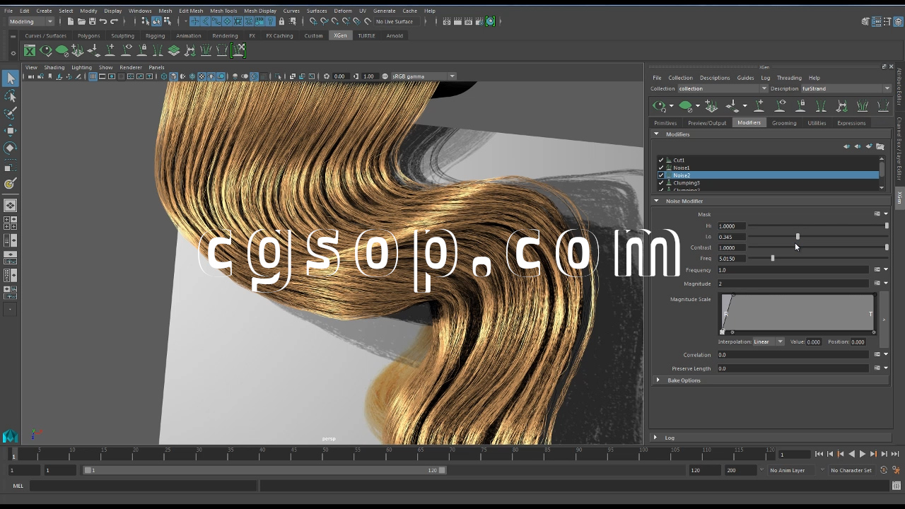905x509 pixels.
Task: Click Play Forwards on the timeline controls
Action: 863,454
